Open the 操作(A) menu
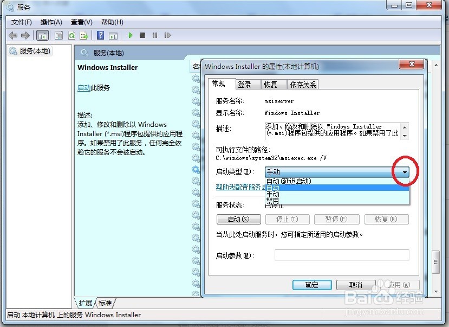The image size is (449, 327). (x=51, y=22)
